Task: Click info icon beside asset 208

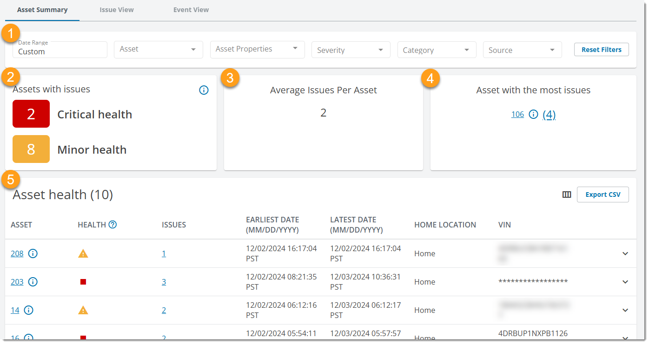Action: [x=33, y=253]
